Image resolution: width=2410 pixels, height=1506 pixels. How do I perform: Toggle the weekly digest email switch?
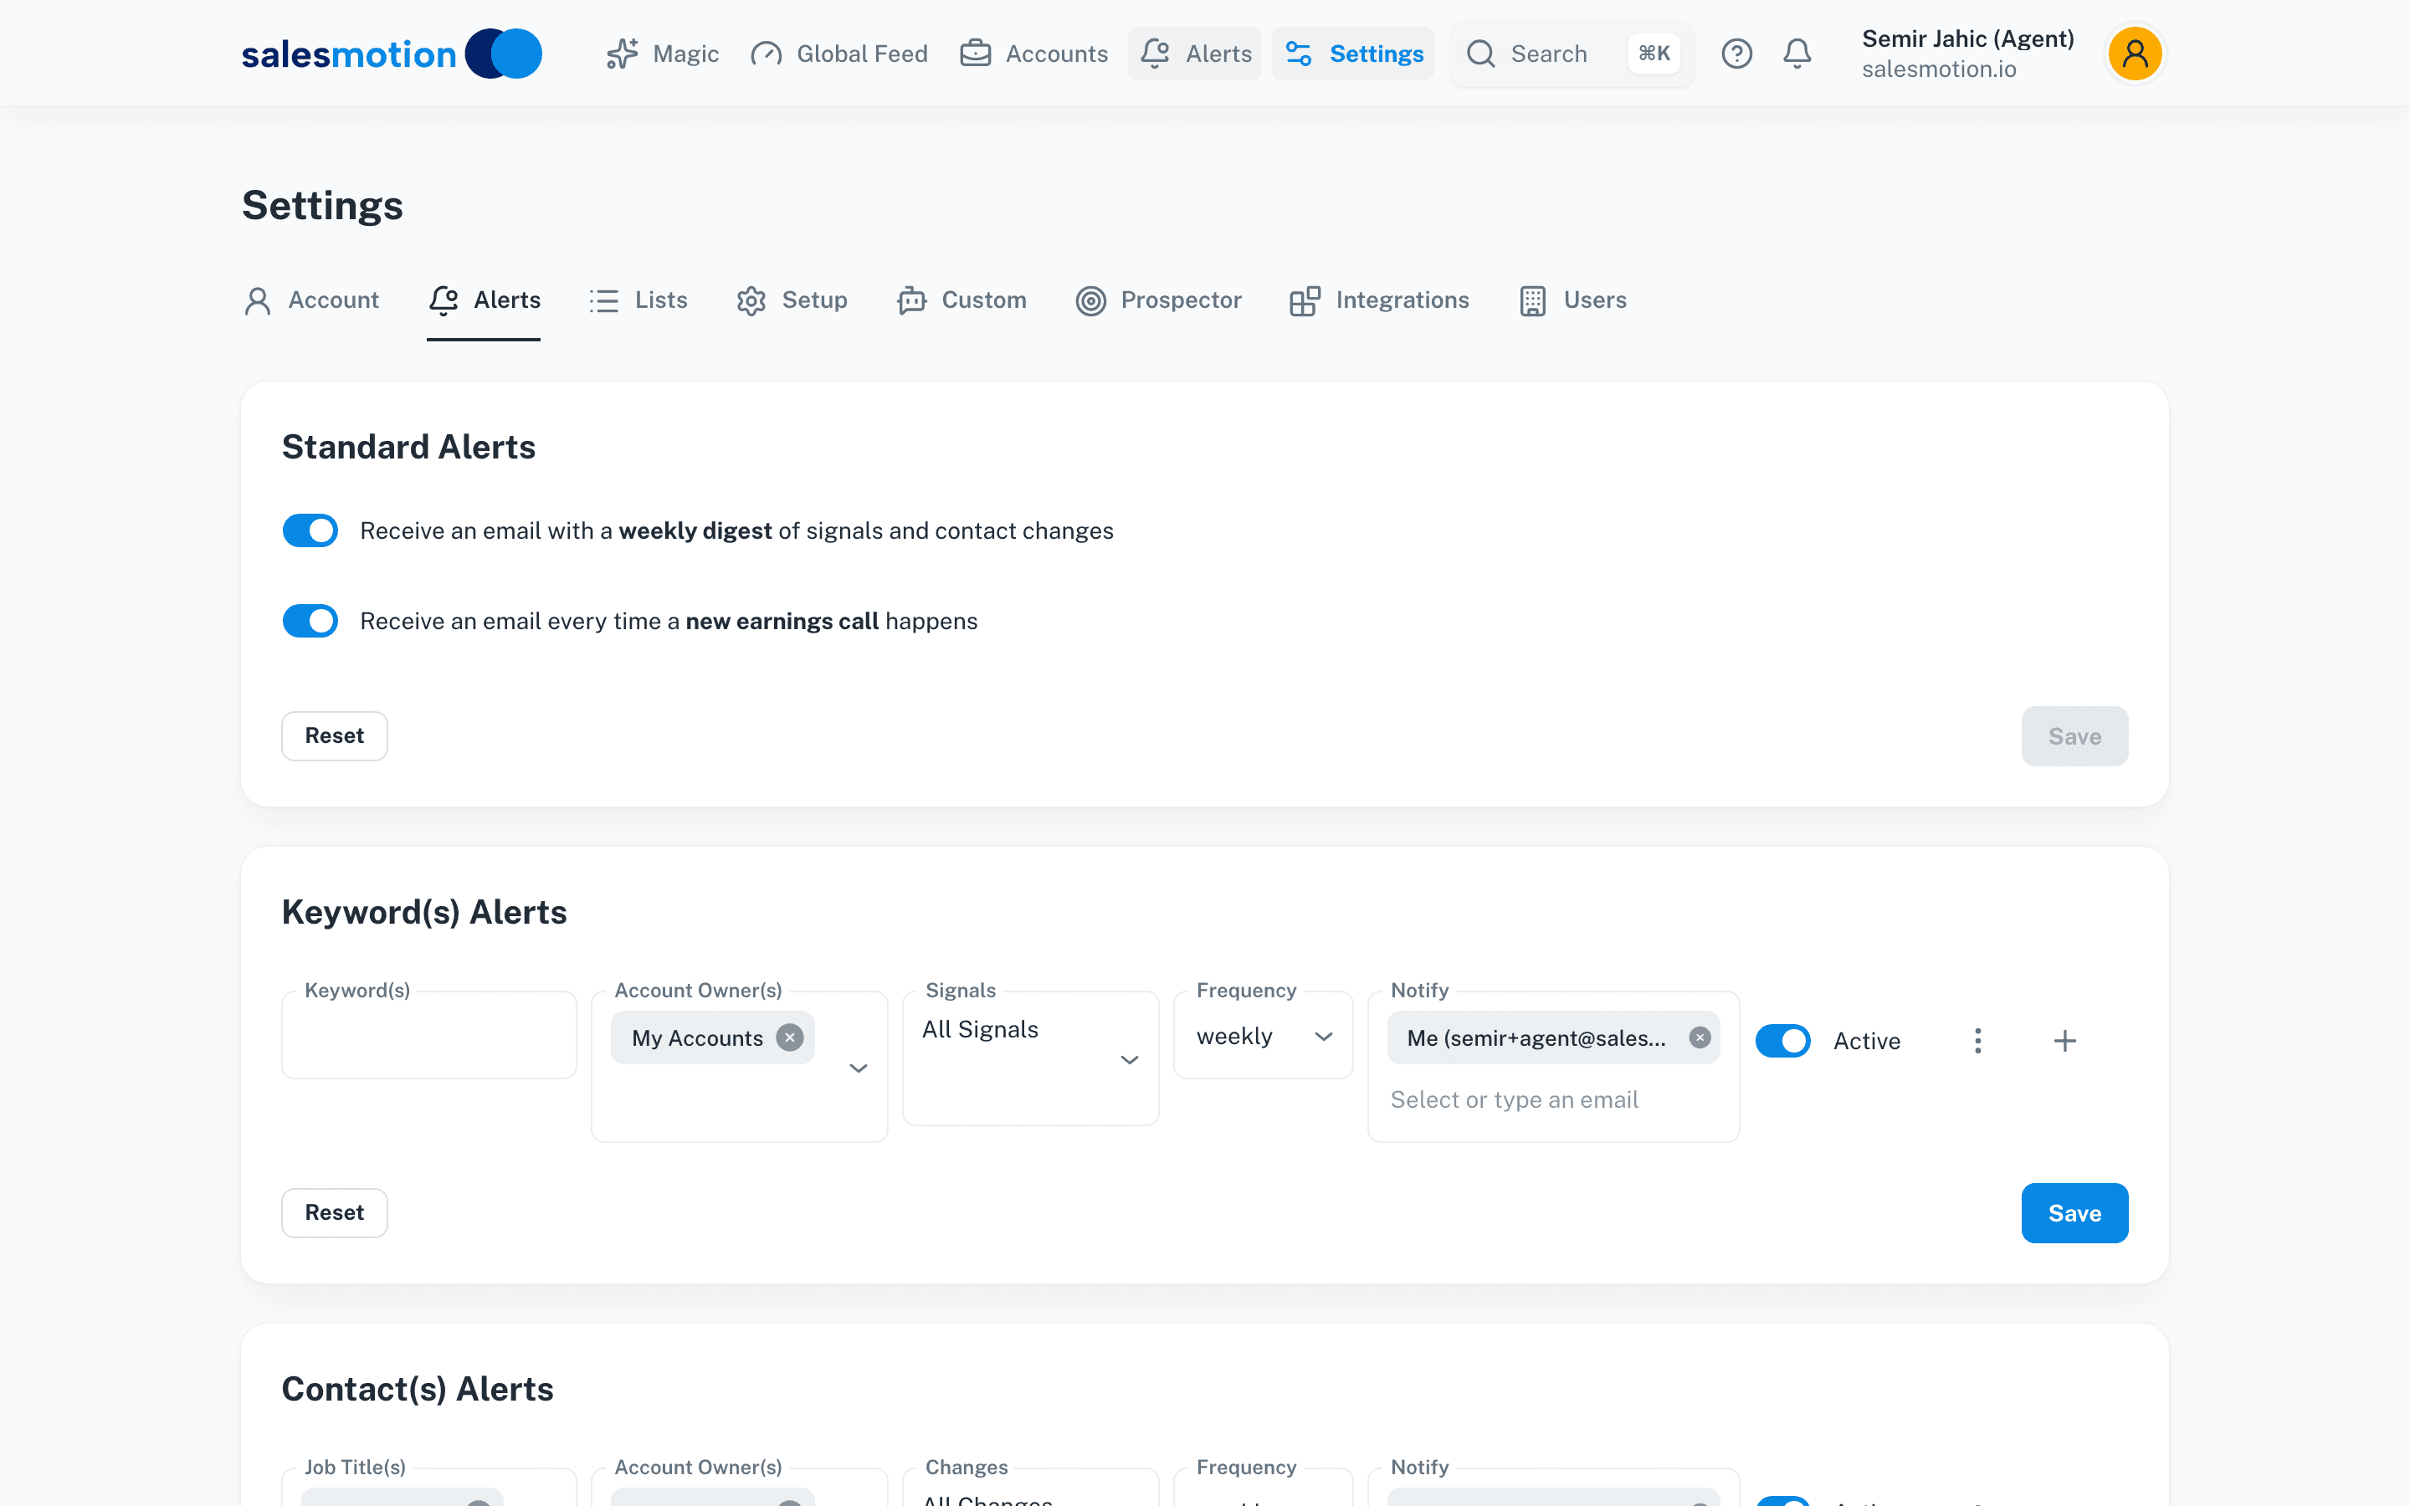pyautogui.click(x=310, y=531)
